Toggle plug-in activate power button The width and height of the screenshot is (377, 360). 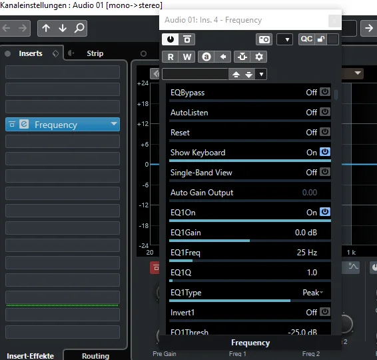tap(171, 39)
